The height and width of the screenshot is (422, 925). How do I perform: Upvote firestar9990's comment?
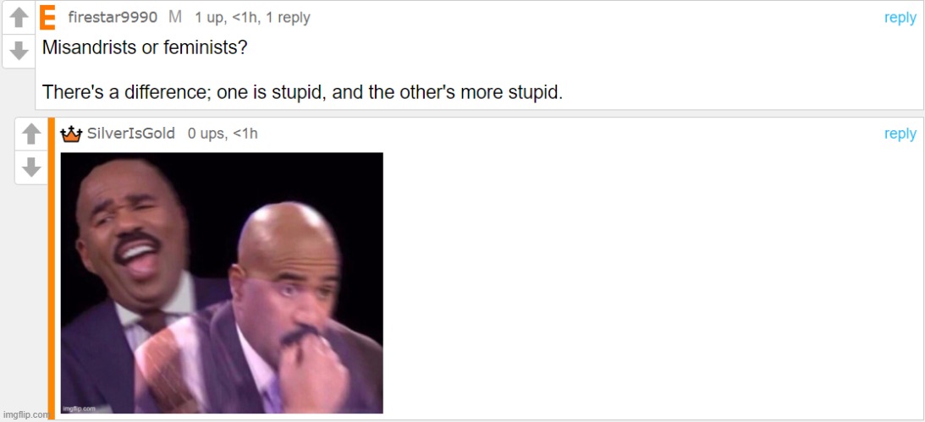(19, 18)
